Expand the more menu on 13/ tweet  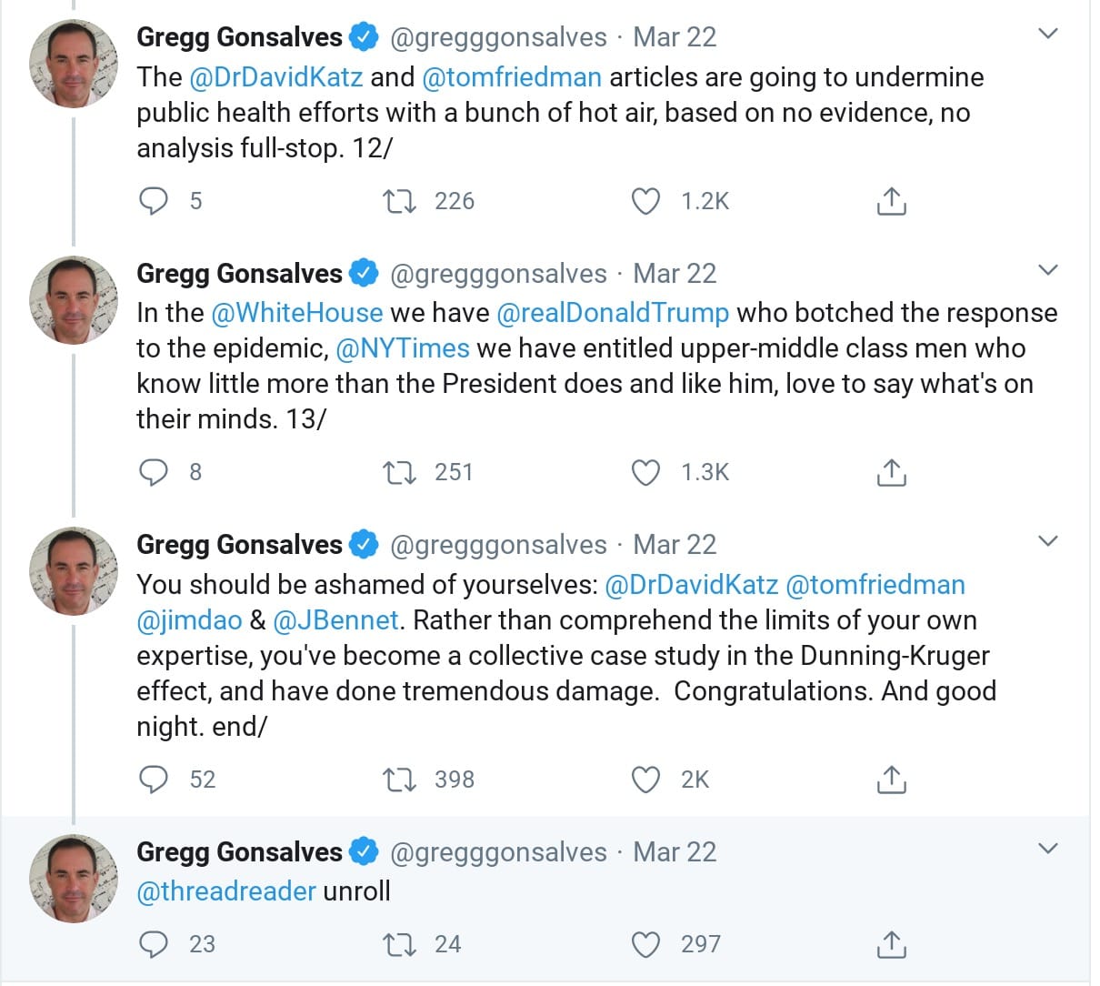click(x=1048, y=270)
